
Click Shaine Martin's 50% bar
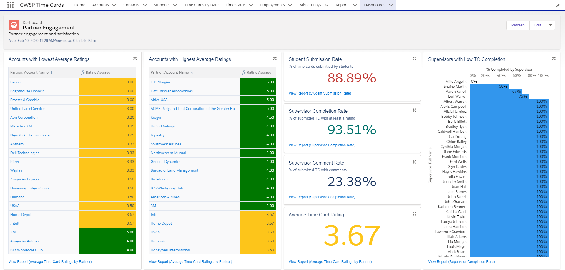pyautogui.click(x=489, y=87)
